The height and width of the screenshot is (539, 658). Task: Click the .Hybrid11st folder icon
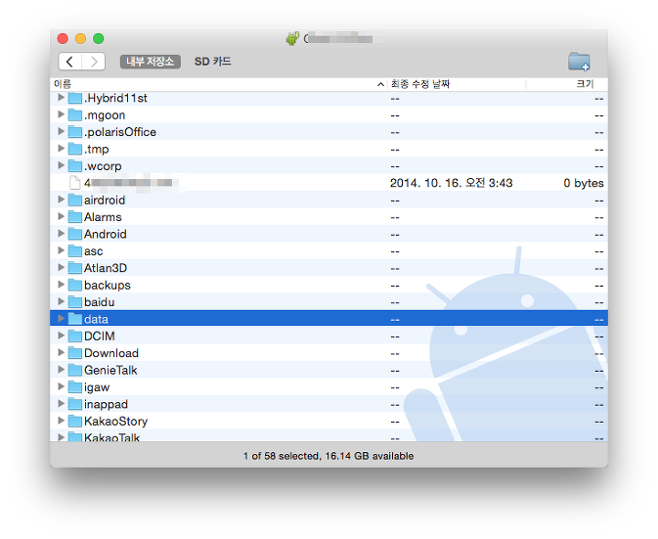coord(75,98)
